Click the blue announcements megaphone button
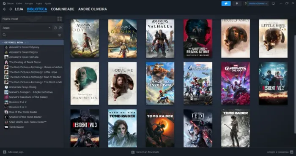The image size is (296, 156). pyautogui.click(x=226, y=3)
